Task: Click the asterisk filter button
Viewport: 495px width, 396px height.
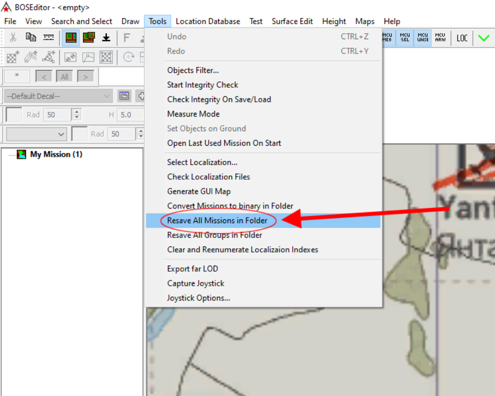Action: (x=17, y=76)
